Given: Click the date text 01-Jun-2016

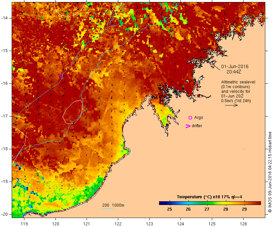Looking at the screenshot, I should click(235, 66).
